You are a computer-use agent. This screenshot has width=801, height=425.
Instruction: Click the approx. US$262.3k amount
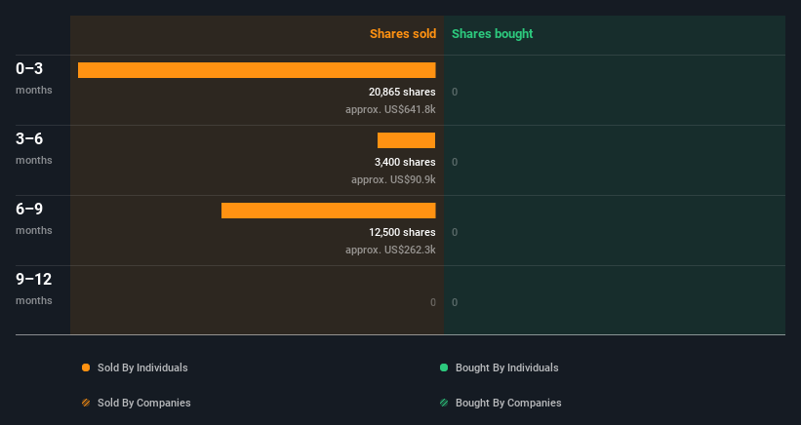[390, 250]
